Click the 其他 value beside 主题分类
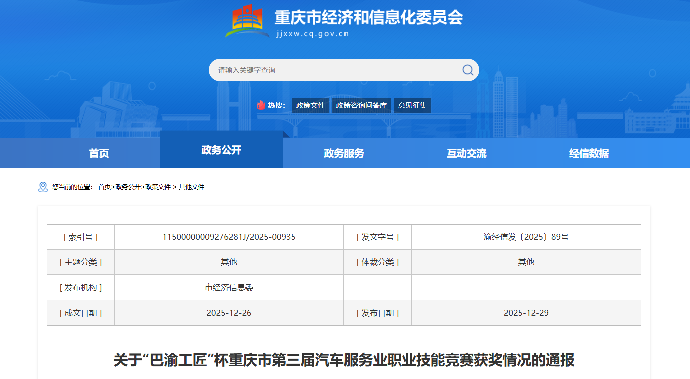Screen dimensions: 690x379 point(229,262)
